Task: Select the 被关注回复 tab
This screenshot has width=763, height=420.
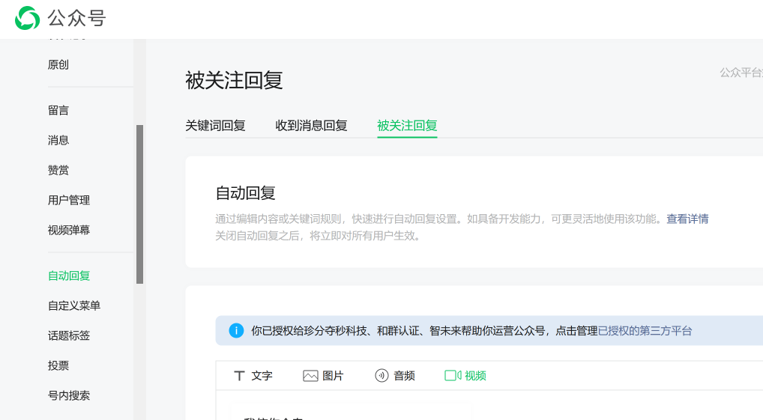Action: (407, 126)
